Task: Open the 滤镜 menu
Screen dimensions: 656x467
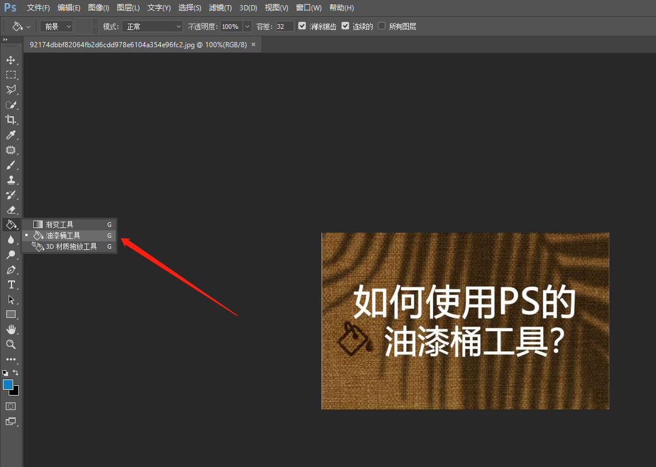Action: [219, 7]
